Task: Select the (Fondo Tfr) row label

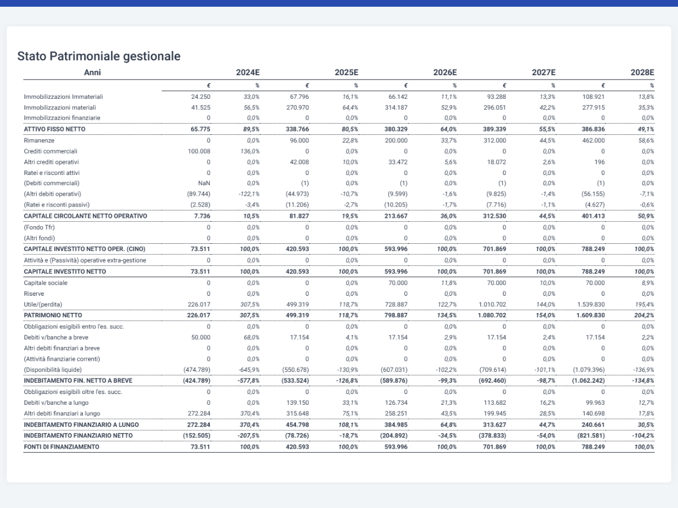Action: 40,227
